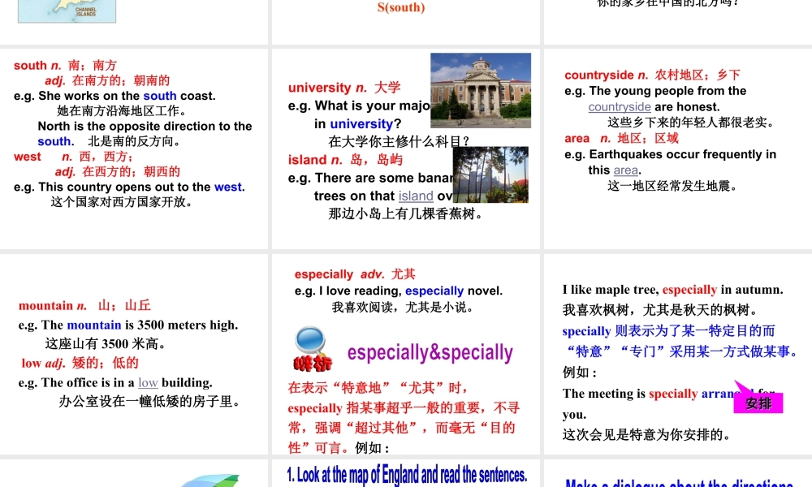This screenshot has height=487, width=812.
Task: Select the especially&specially heading
Action: click(x=430, y=353)
